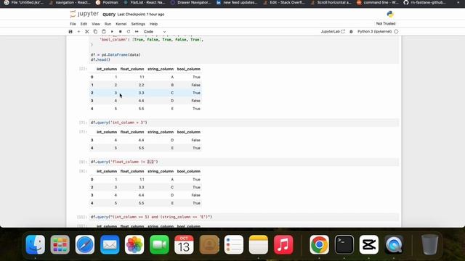Open the Trash in the Dock
The image size is (465, 261).
(x=429, y=245)
